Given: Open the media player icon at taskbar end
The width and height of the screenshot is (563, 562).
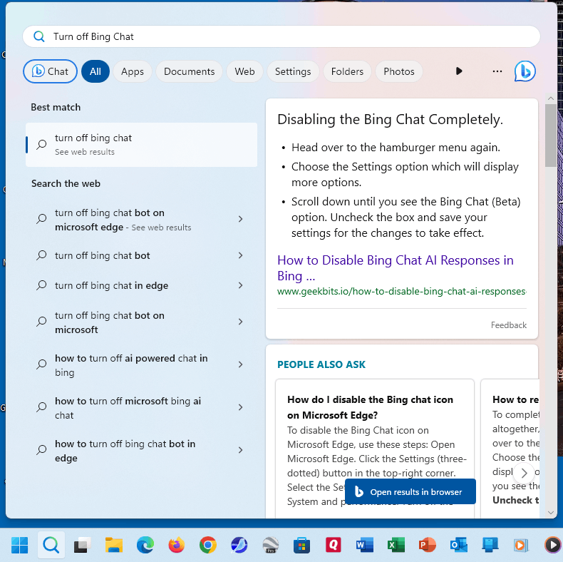Looking at the screenshot, I should point(553,546).
